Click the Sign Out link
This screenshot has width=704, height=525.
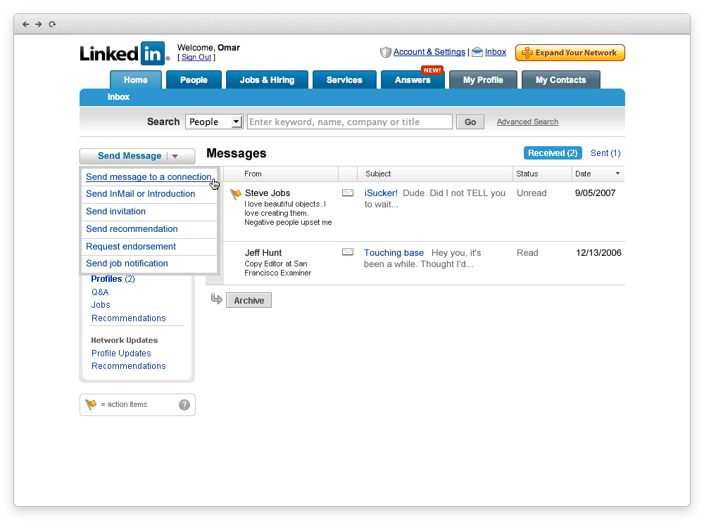point(196,58)
